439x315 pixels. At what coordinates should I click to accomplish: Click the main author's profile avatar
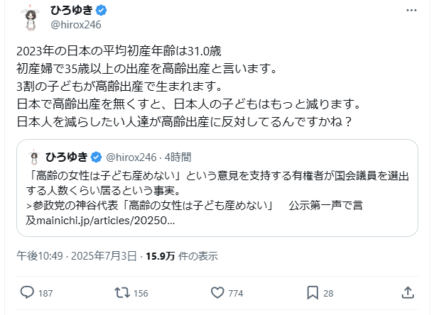[x=30, y=18]
